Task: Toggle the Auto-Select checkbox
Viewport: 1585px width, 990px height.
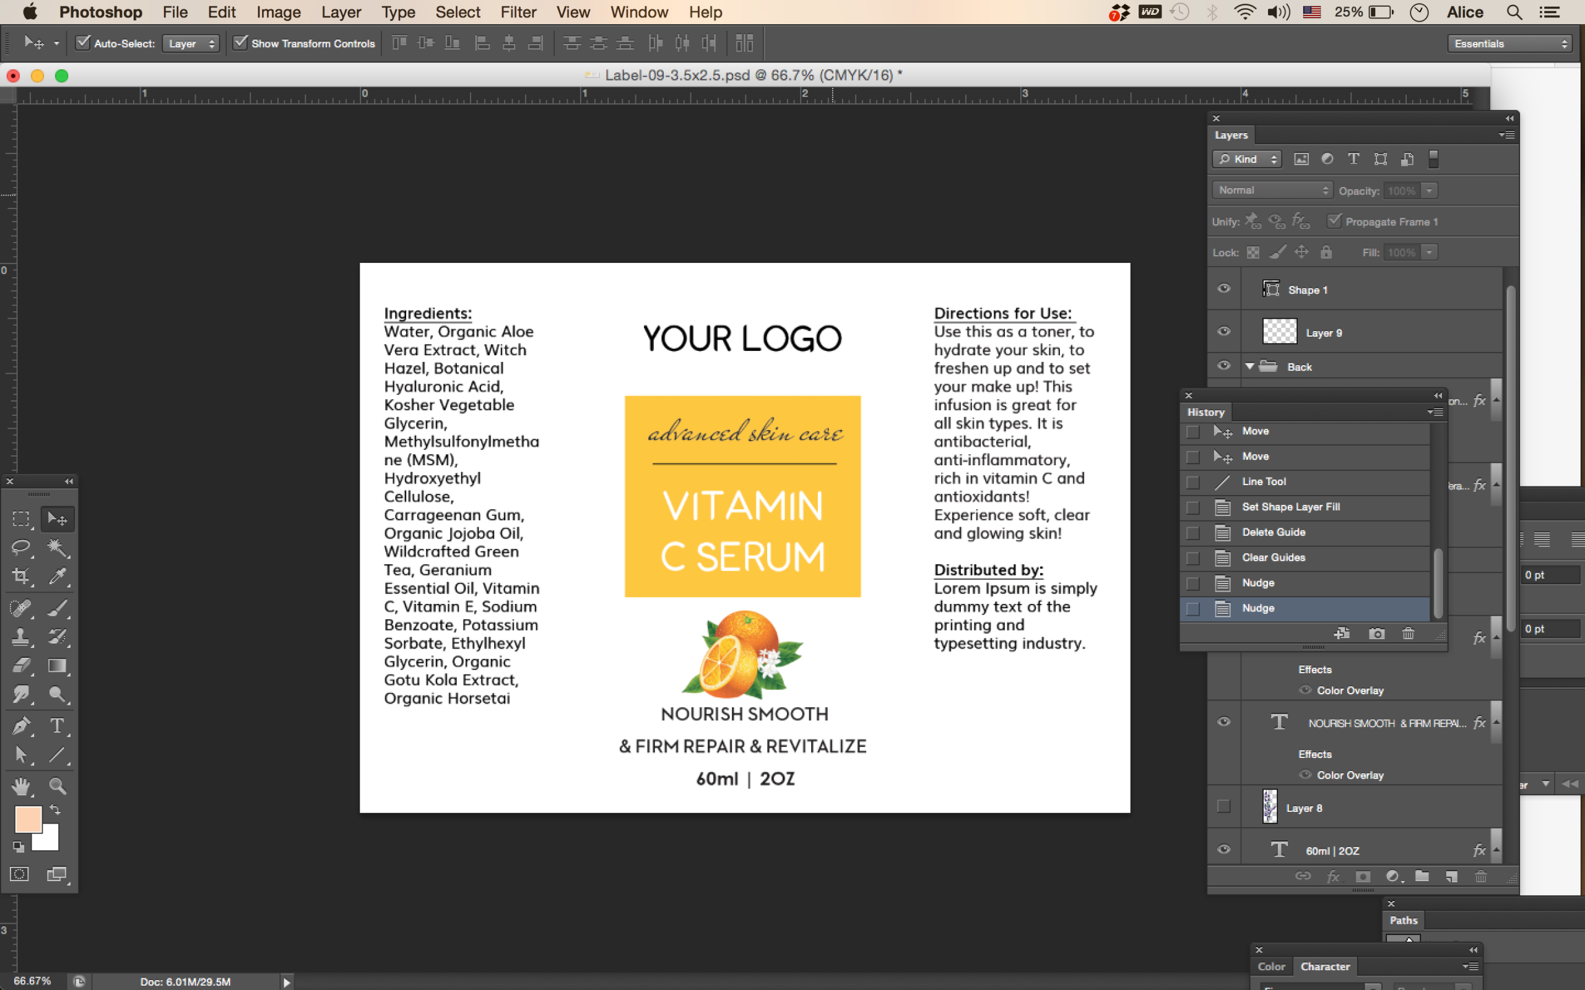Action: 83,43
